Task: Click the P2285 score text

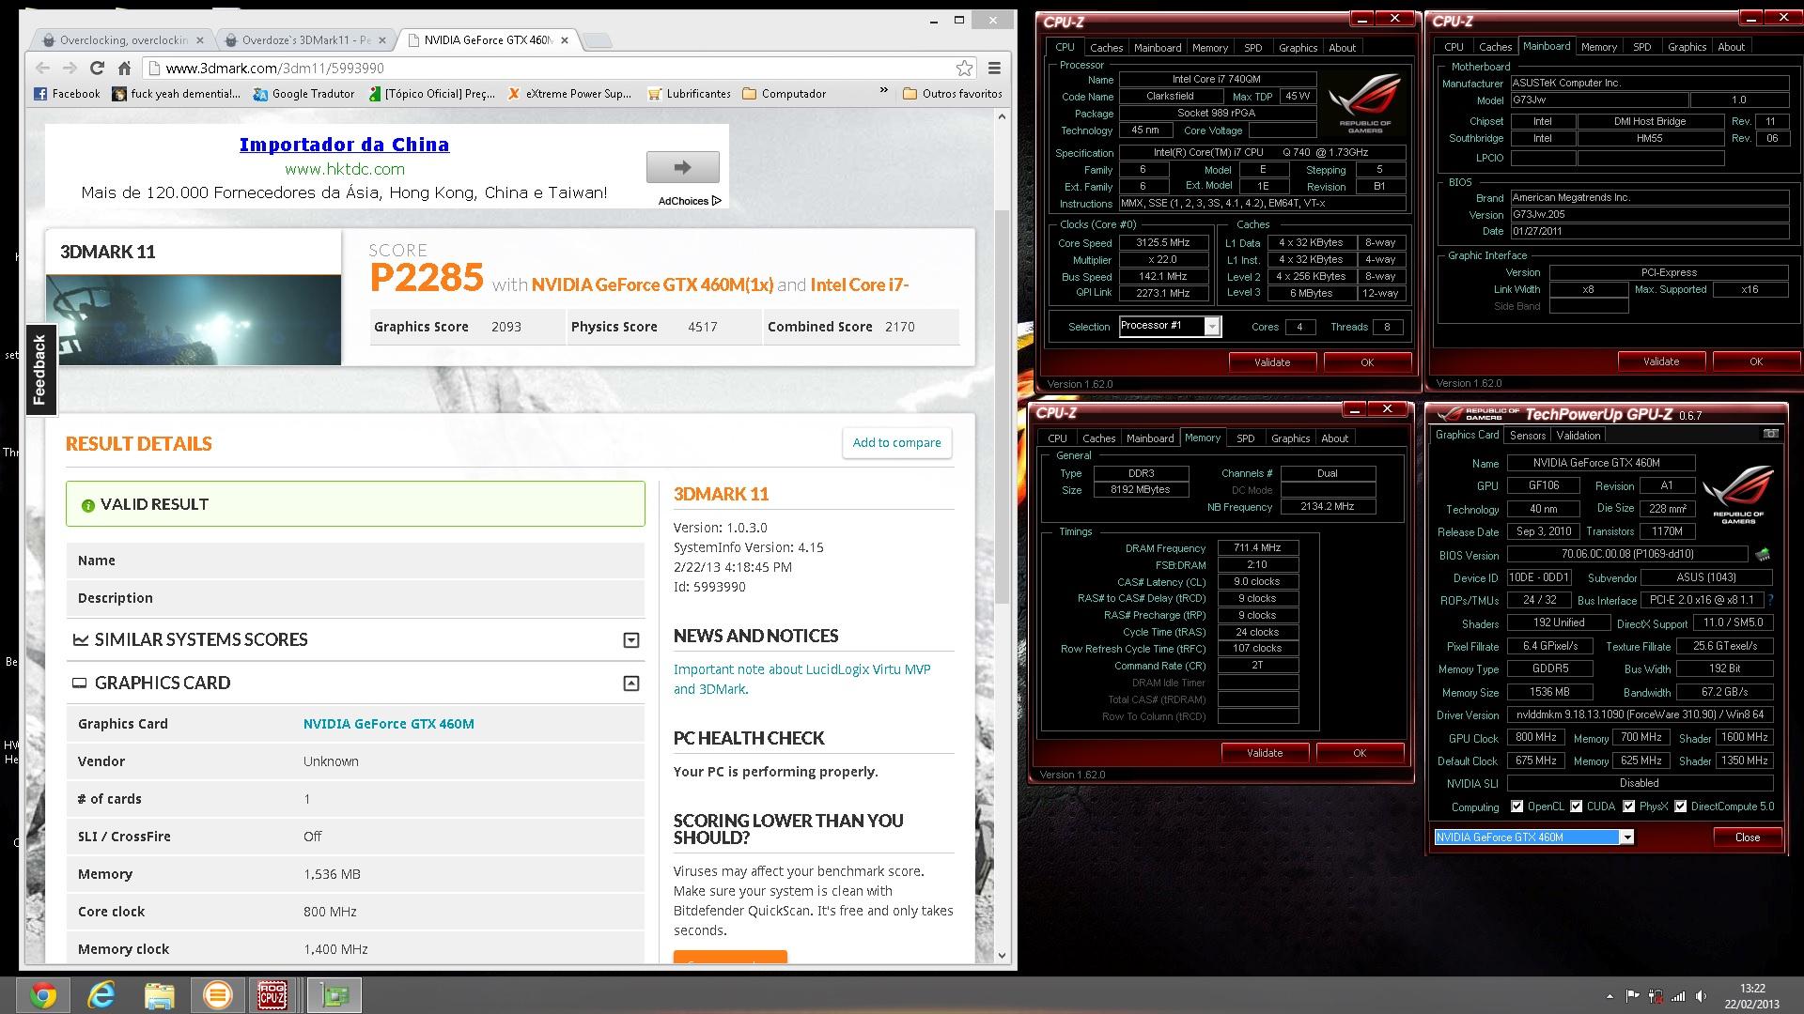Action: click(427, 278)
